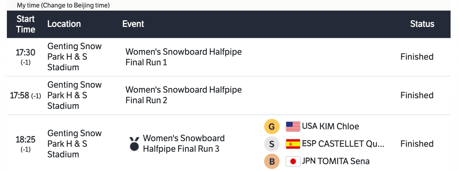Select silver medalist ESP CASTELLET
459x171 pixels.
click(343, 144)
